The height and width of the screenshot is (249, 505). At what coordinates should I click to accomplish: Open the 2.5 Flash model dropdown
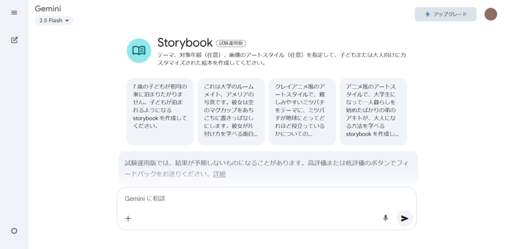tap(54, 21)
